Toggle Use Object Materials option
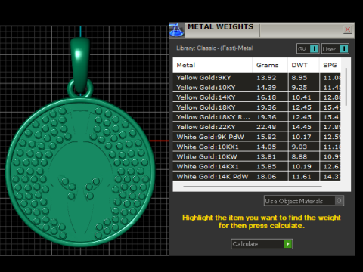Viewport: 363px width, 272px height. (304, 201)
